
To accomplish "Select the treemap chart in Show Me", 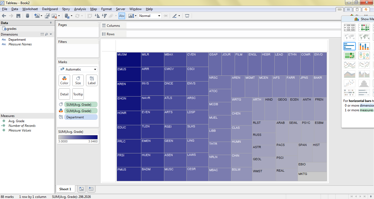I will tap(349, 55).
